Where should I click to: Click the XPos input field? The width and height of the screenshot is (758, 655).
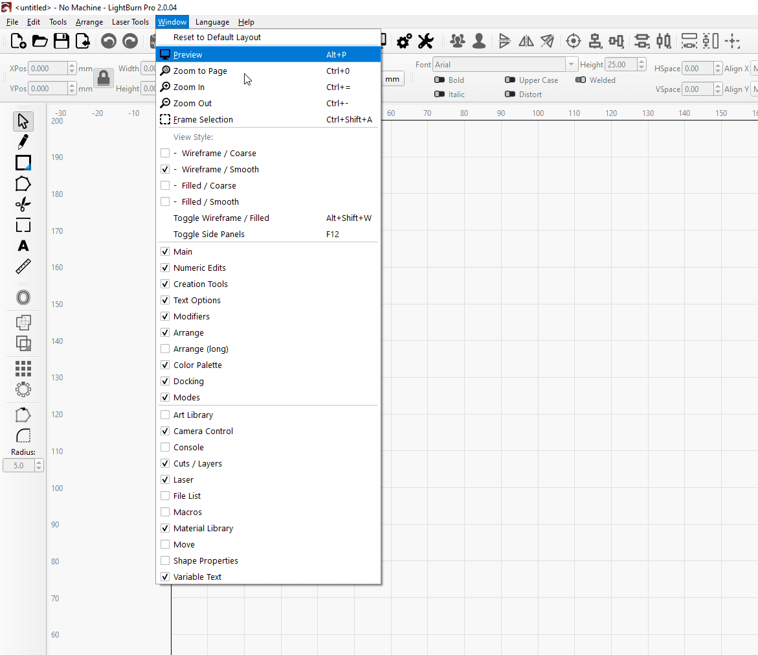[47, 69]
